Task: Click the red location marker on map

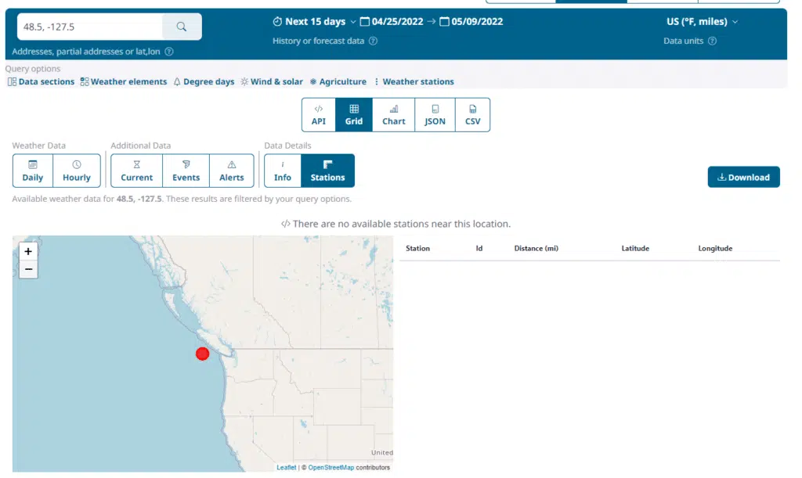Action: (x=202, y=354)
